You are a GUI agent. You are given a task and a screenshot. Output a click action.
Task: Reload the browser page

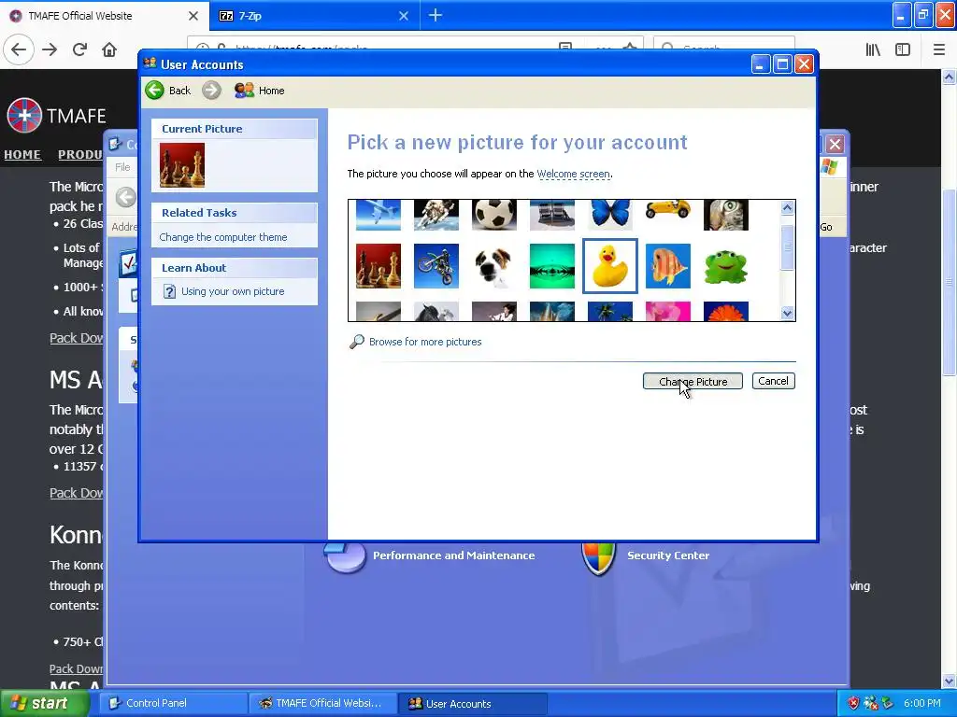pos(79,49)
